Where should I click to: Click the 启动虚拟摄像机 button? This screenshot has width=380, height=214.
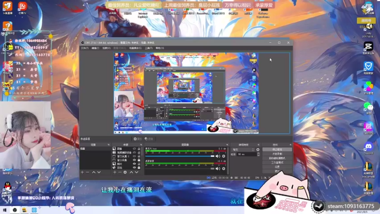(x=277, y=158)
